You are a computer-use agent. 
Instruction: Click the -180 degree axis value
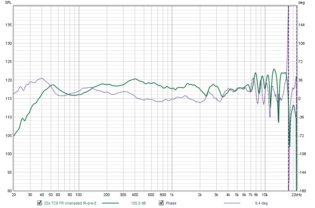tap(302, 191)
